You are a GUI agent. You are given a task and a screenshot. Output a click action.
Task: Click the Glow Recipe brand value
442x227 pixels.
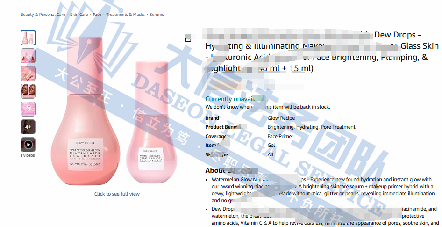(281, 118)
